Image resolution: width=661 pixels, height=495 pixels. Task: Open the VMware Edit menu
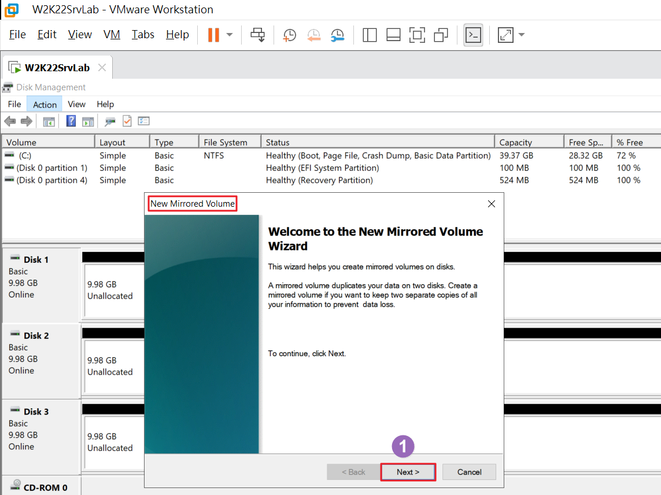47,35
